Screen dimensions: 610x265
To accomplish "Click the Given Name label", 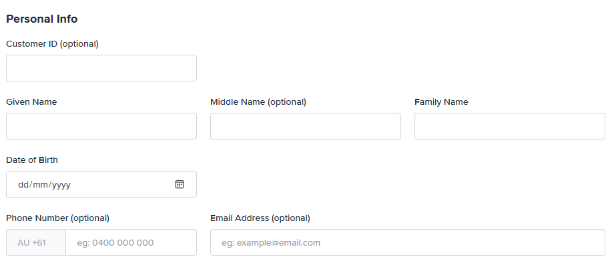I will click(31, 102).
